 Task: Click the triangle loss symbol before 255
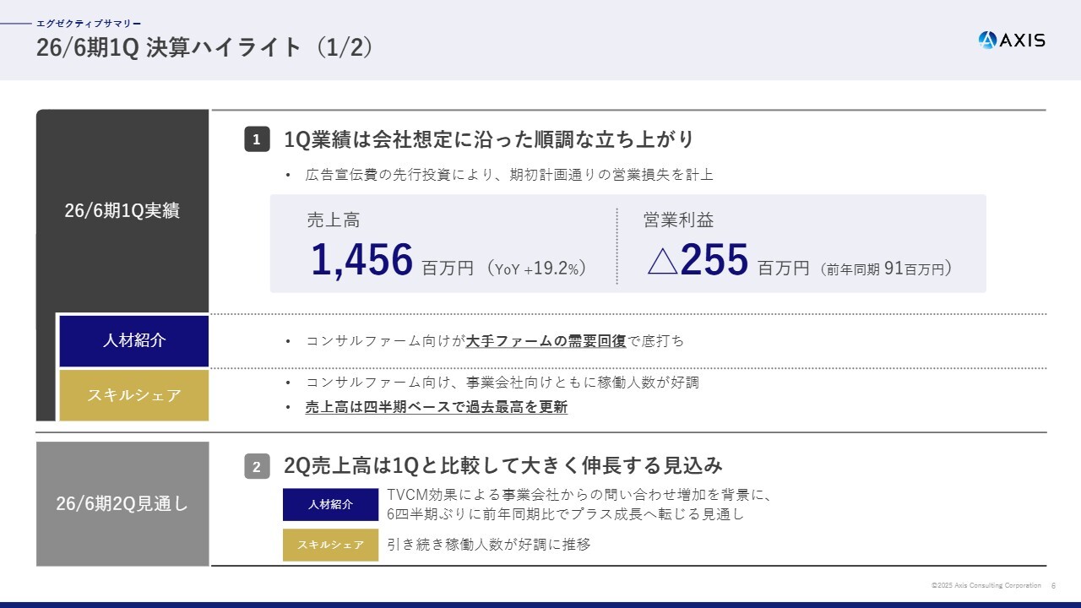click(662, 260)
